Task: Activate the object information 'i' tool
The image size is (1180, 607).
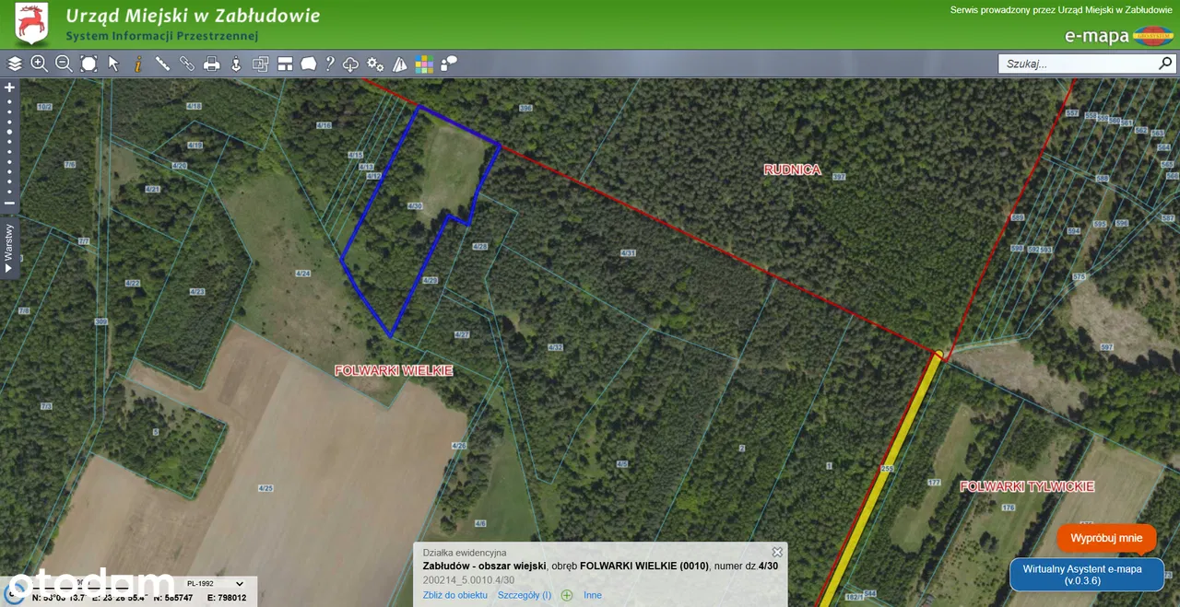Action: 138,64
